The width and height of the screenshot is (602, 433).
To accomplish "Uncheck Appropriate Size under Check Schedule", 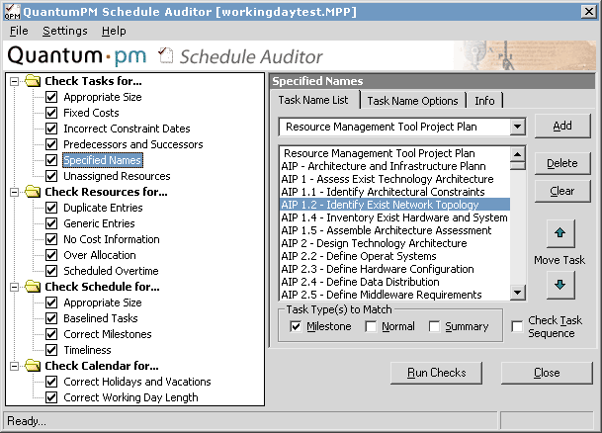I will pyautogui.click(x=51, y=303).
